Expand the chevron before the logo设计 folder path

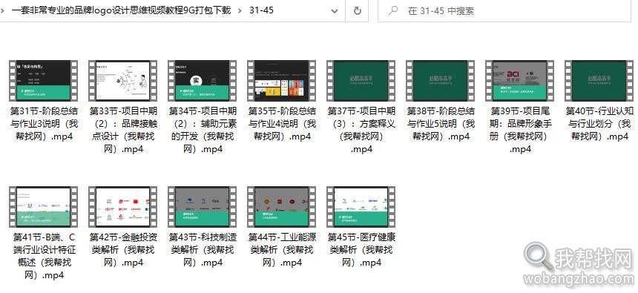click(x=3, y=11)
